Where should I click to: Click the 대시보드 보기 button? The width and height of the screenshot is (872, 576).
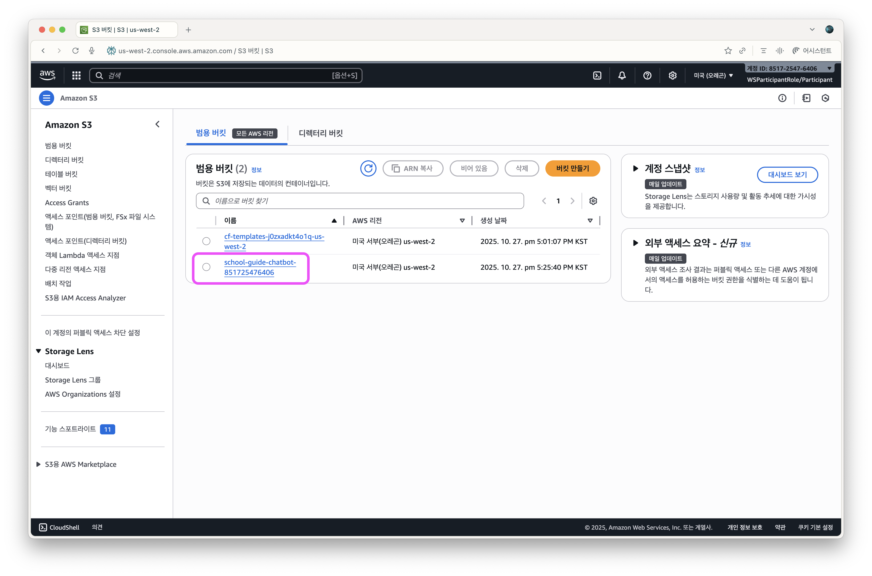tap(787, 175)
